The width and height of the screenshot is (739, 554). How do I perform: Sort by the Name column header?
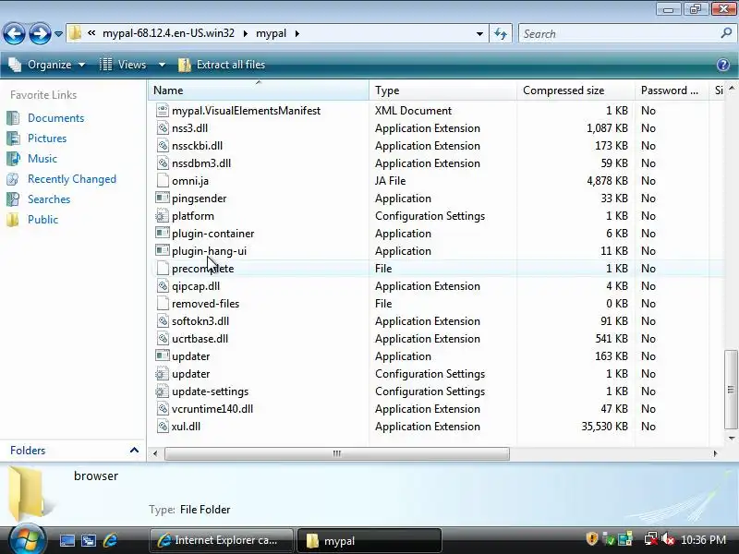point(259,90)
